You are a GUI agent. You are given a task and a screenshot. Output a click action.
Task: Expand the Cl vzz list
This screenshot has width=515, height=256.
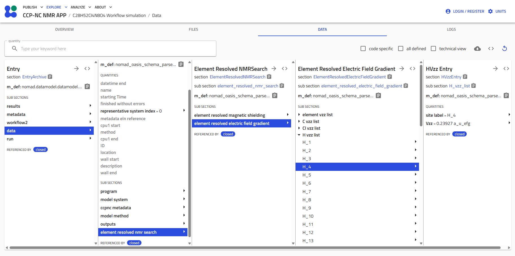tap(299, 128)
